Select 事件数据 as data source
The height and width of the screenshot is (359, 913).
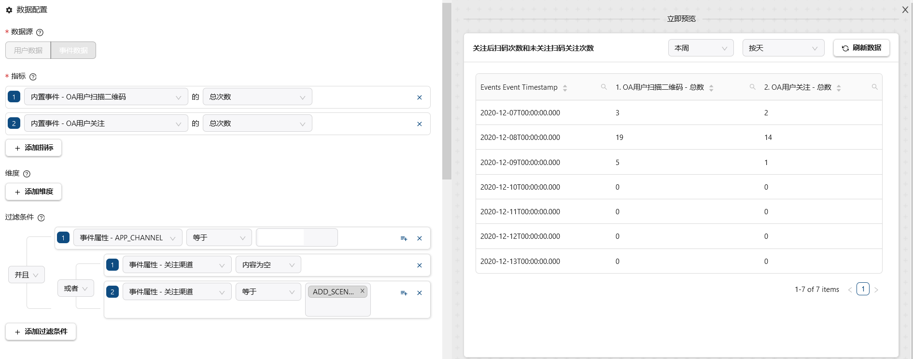73,50
